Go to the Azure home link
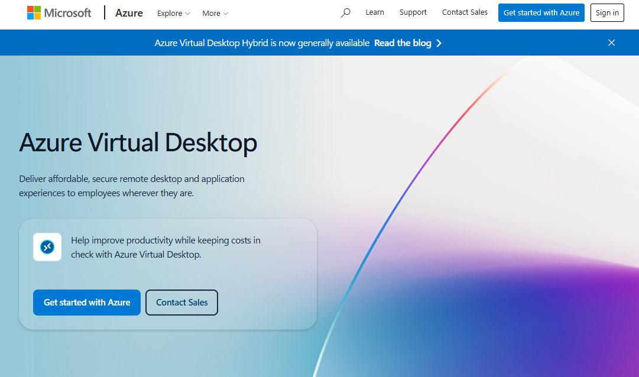The height and width of the screenshot is (377, 639). (x=129, y=13)
